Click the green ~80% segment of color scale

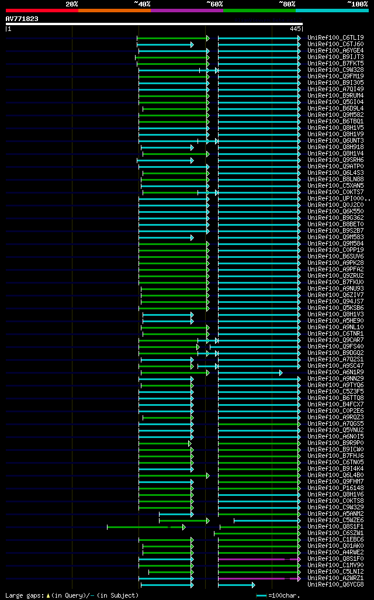point(259,11)
